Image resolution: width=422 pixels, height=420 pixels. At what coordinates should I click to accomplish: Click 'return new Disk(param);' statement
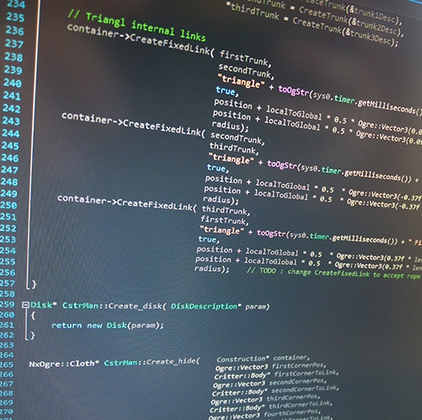point(107,326)
